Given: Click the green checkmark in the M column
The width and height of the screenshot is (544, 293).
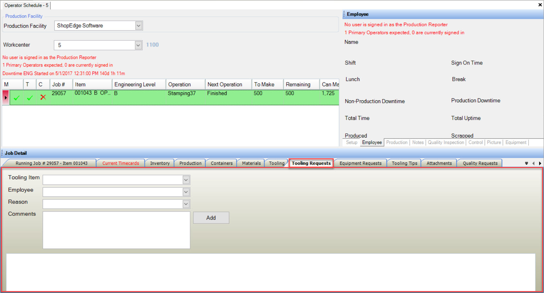Looking at the screenshot, I should [17, 98].
